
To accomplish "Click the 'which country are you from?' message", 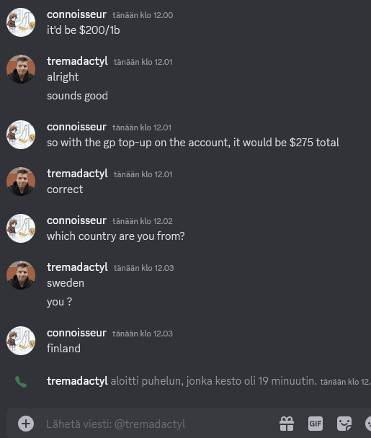I will (x=116, y=236).
